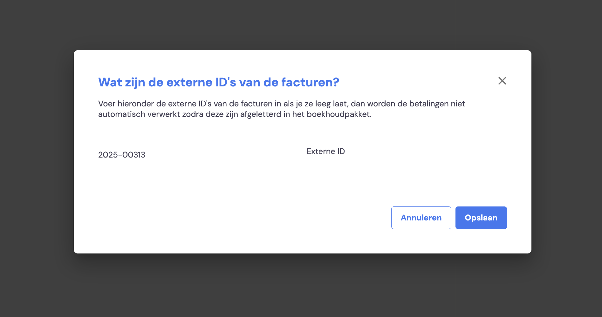Click the underline of the Externe ID field
This screenshot has height=317, width=602.
click(x=407, y=160)
